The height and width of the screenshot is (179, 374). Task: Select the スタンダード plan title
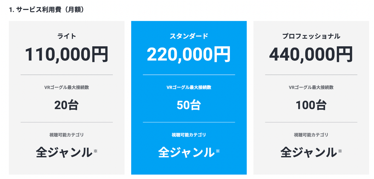coord(189,36)
